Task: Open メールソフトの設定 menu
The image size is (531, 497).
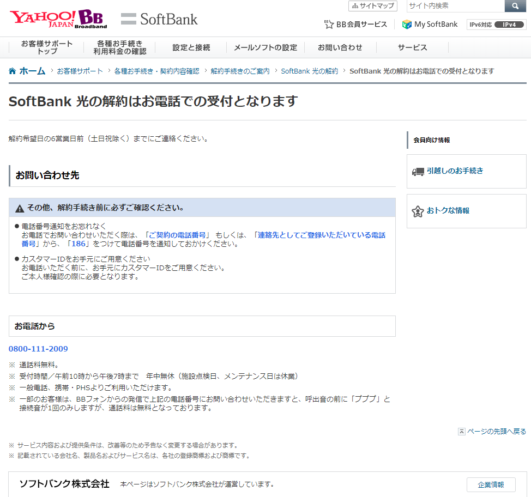Action: pyautogui.click(x=265, y=47)
